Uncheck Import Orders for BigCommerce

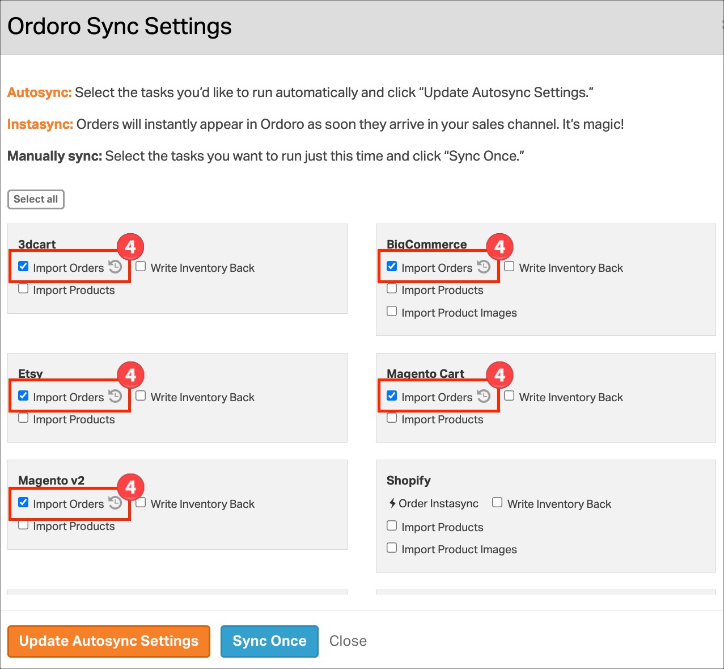pyautogui.click(x=392, y=266)
